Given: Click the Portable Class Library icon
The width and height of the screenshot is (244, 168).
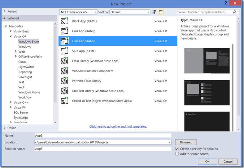Looking at the screenshot, I should (65, 81).
